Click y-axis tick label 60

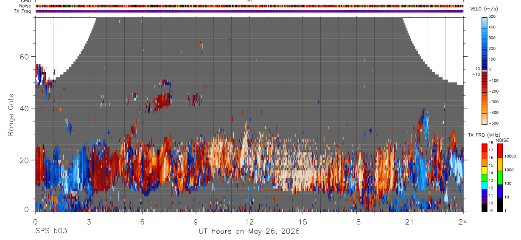(x=23, y=57)
